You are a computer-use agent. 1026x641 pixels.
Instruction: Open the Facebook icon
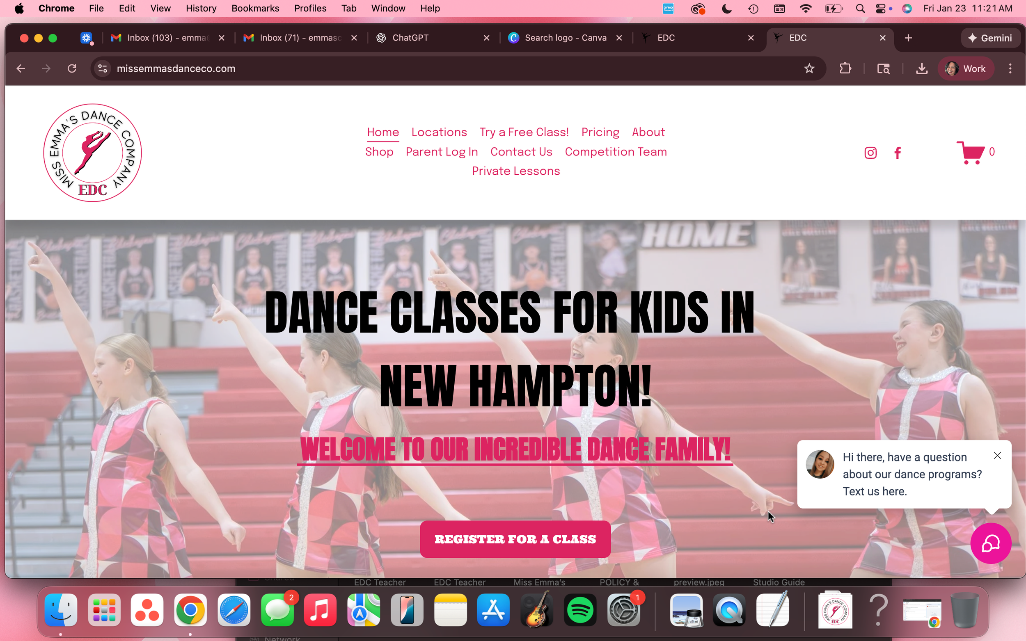coord(898,153)
